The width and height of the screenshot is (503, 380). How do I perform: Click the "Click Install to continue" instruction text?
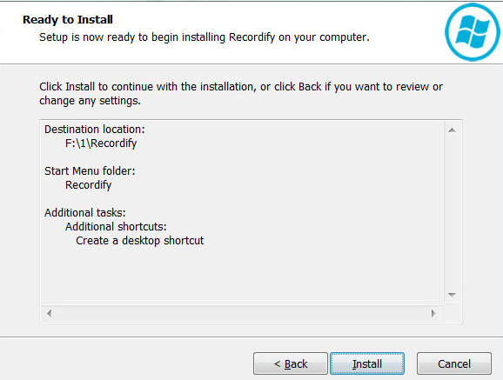[241, 94]
